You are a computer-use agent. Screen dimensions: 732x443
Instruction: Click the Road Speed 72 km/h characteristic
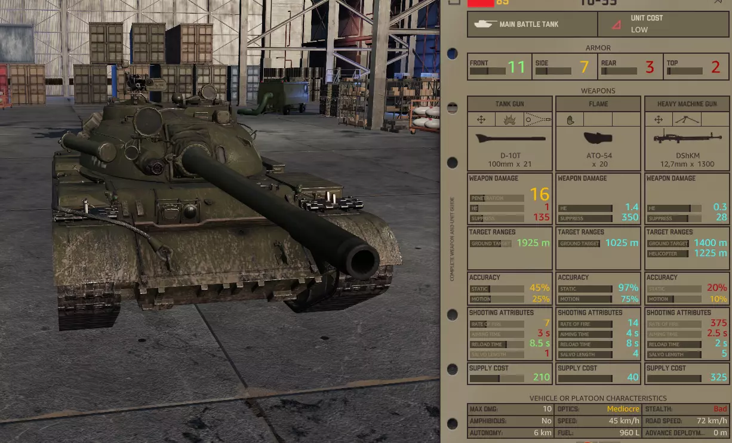(687, 420)
